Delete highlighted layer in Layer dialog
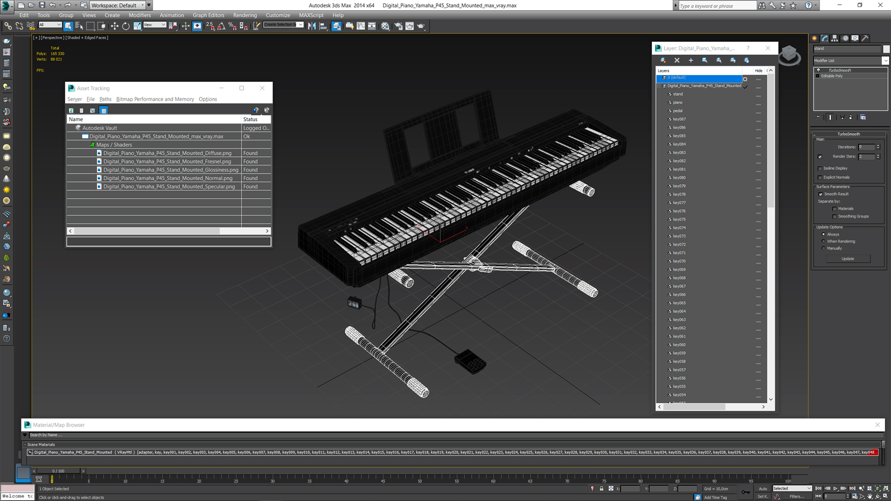 point(677,60)
